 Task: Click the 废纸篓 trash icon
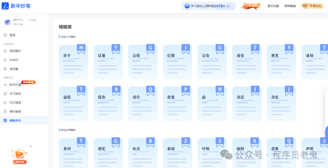point(5,69)
